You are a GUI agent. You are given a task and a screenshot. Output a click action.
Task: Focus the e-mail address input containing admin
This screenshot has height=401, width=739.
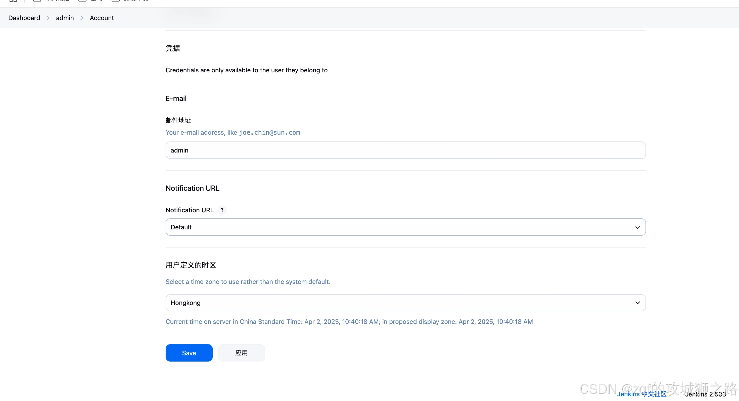[405, 150]
